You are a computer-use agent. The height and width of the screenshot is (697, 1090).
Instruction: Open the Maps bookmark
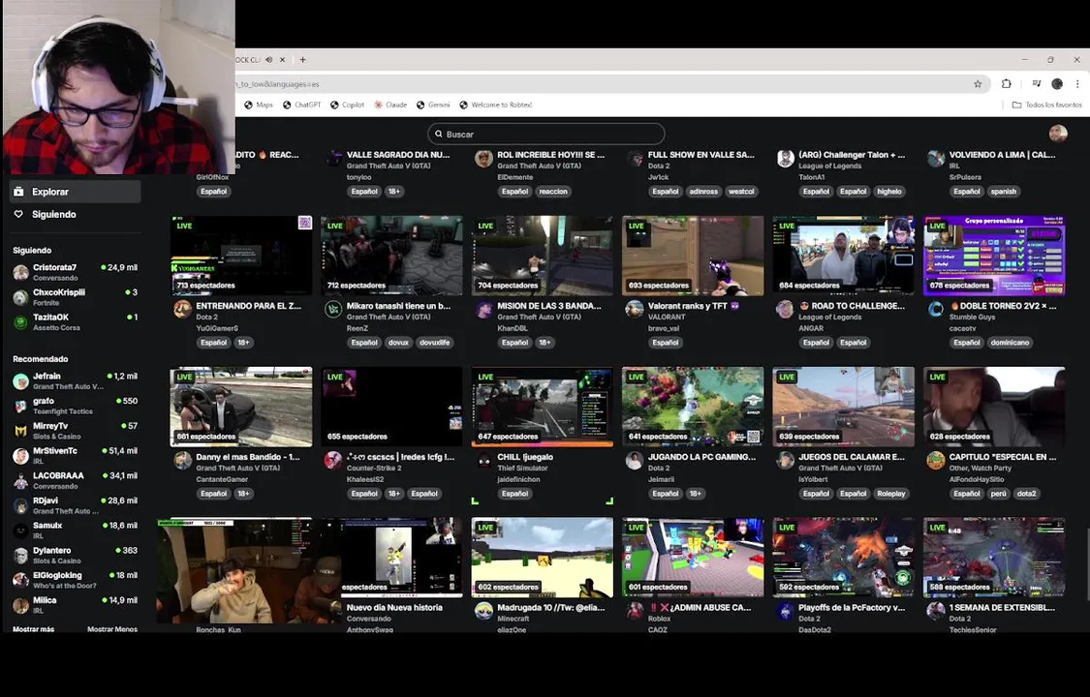coord(259,105)
